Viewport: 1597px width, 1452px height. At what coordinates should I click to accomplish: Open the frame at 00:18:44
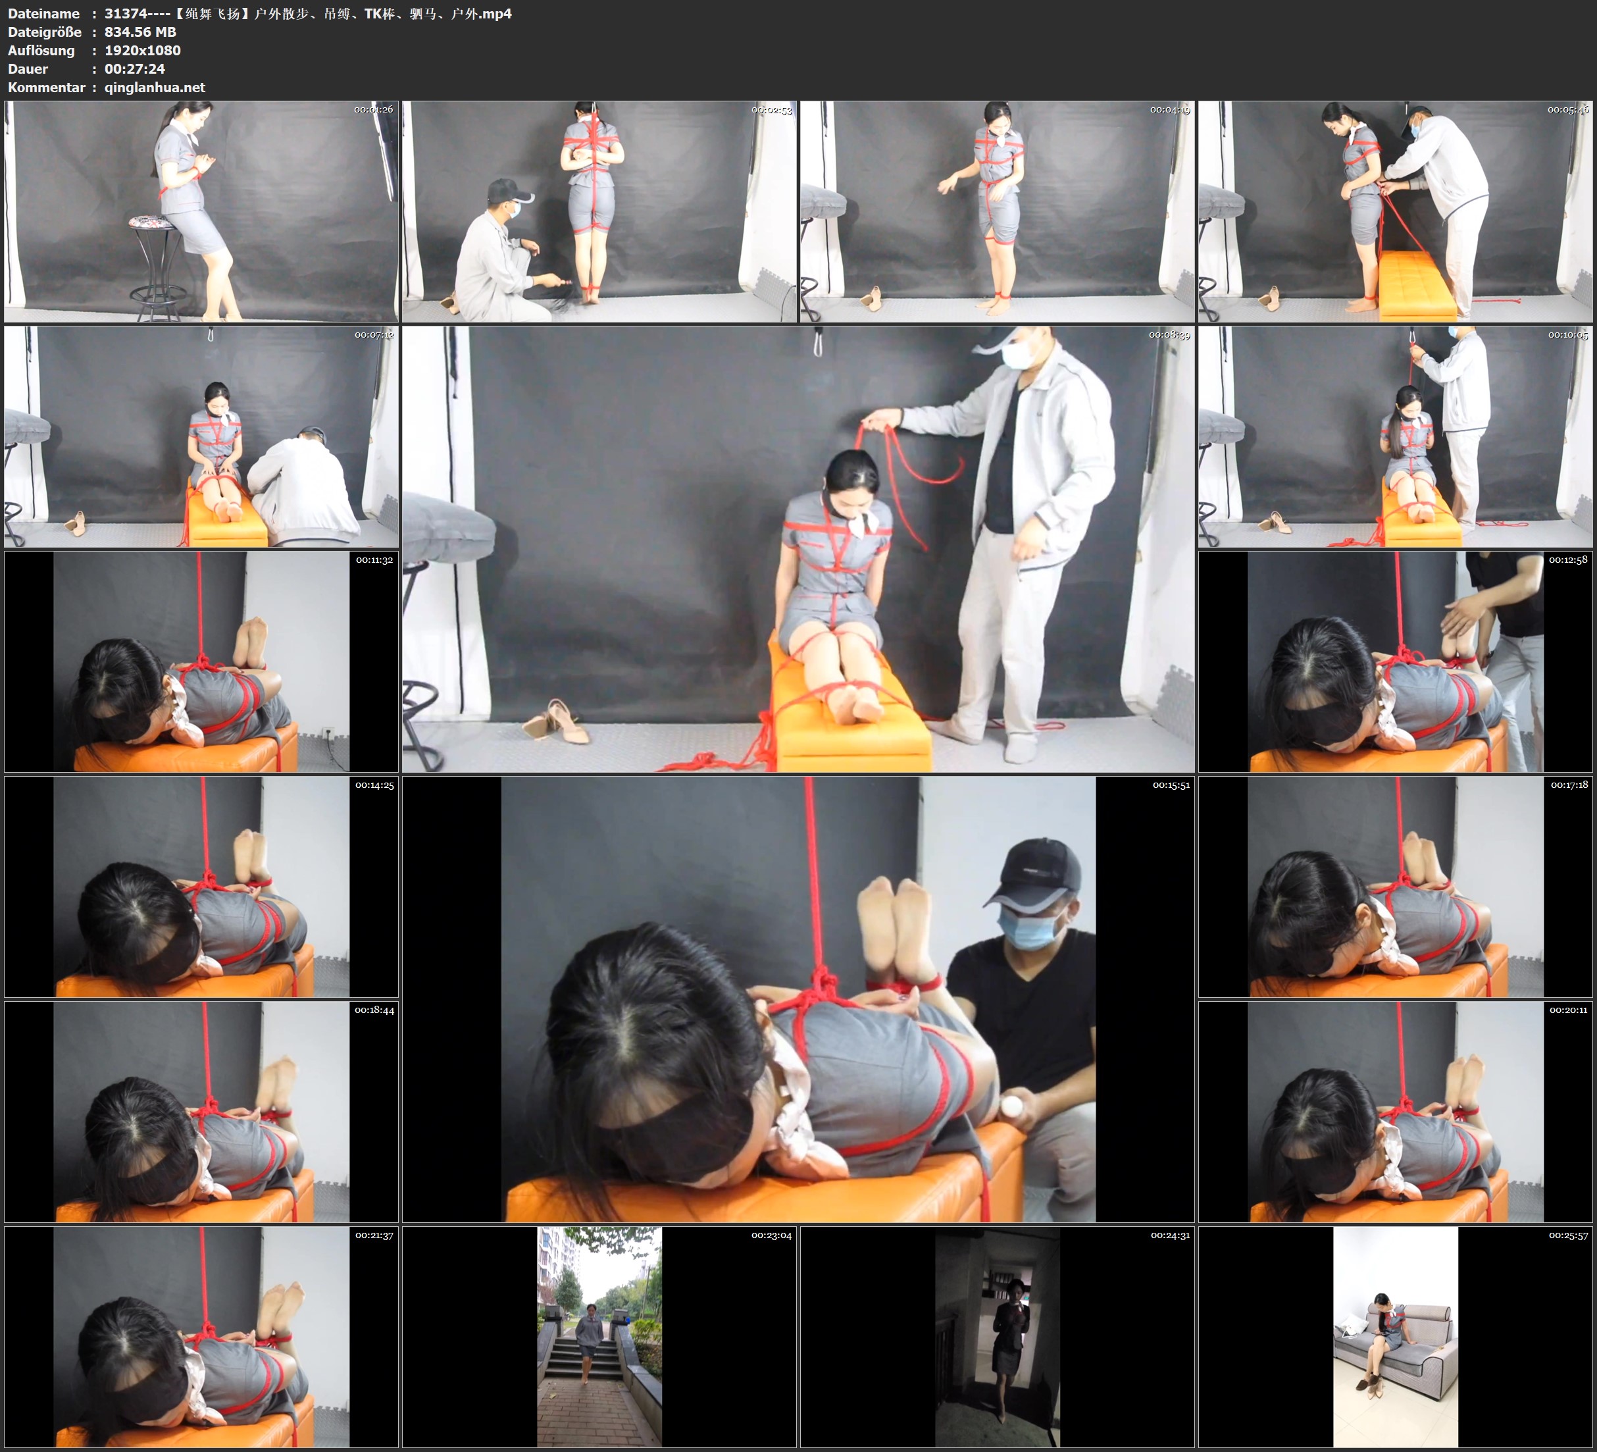(x=201, y=1111)
